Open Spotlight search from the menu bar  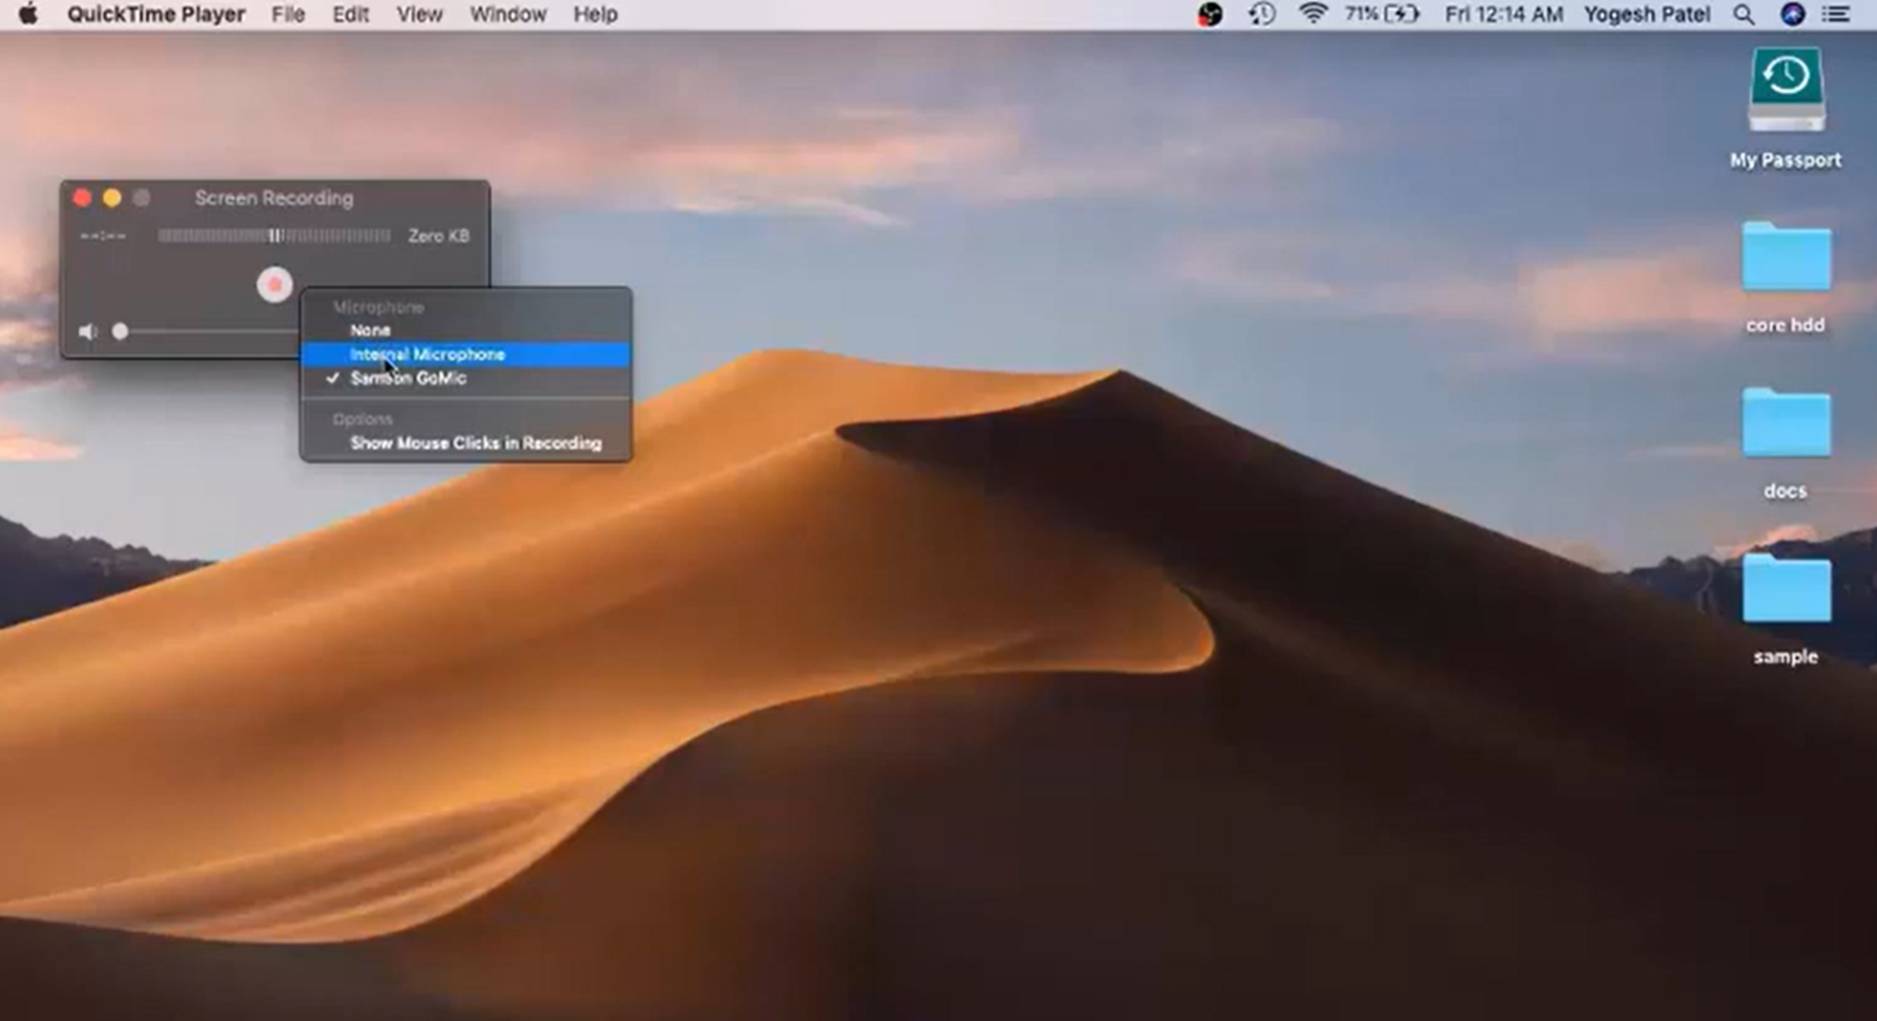(1744, 14)
